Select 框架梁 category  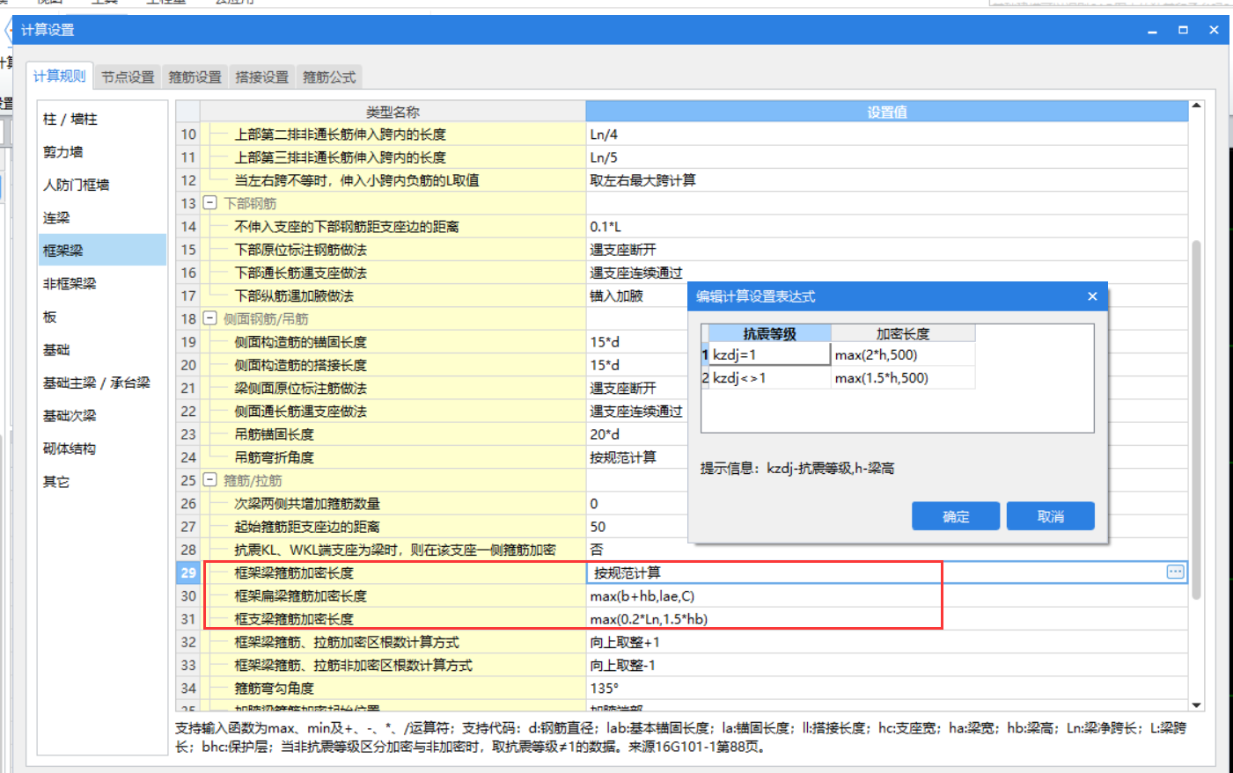[102, 251]
